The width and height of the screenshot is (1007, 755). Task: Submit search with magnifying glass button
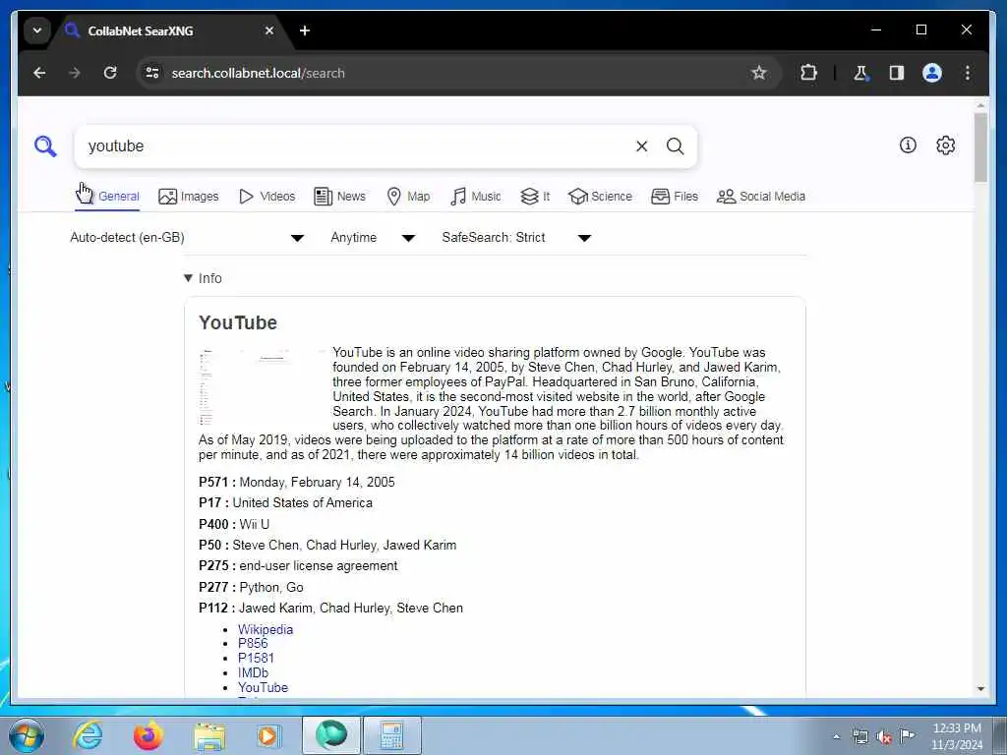coord(675,146)
